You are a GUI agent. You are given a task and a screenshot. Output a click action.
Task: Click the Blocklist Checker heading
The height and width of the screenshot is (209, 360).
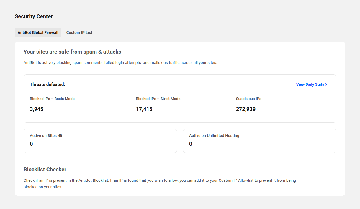coord(45,170)
